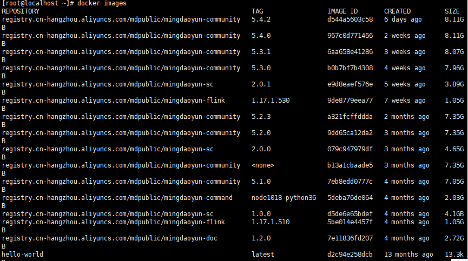
Task: Click '7 weeks ago' created value
Action: point(405,101)
